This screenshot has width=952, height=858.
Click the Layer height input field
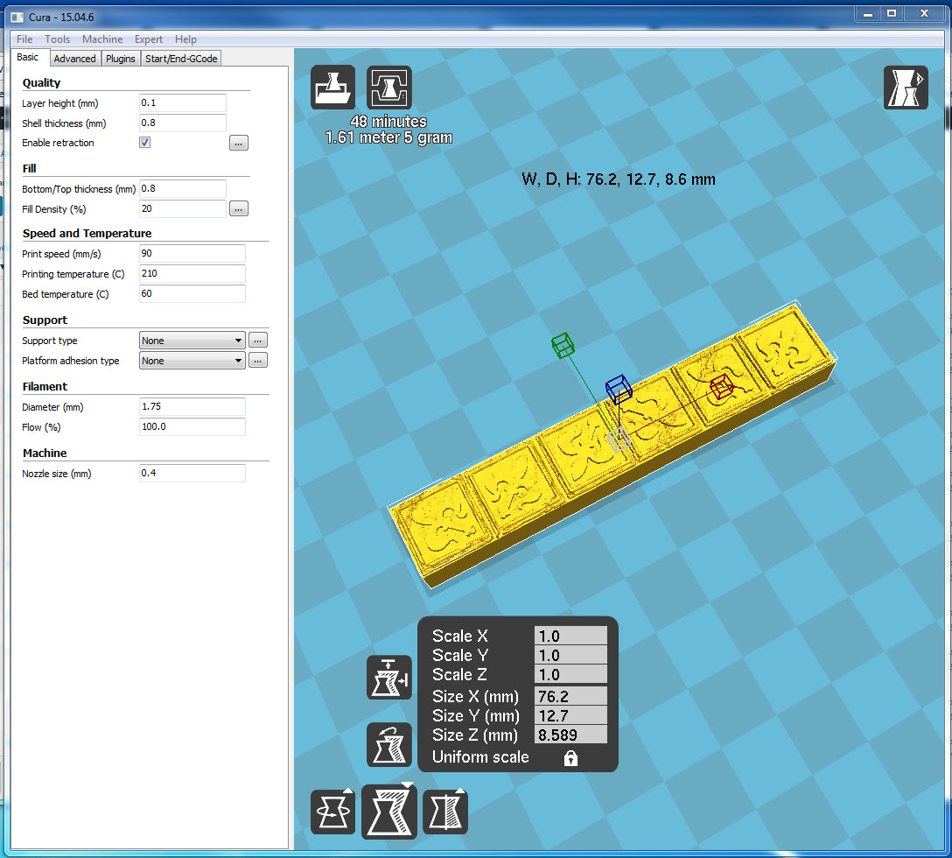point(183,103)
